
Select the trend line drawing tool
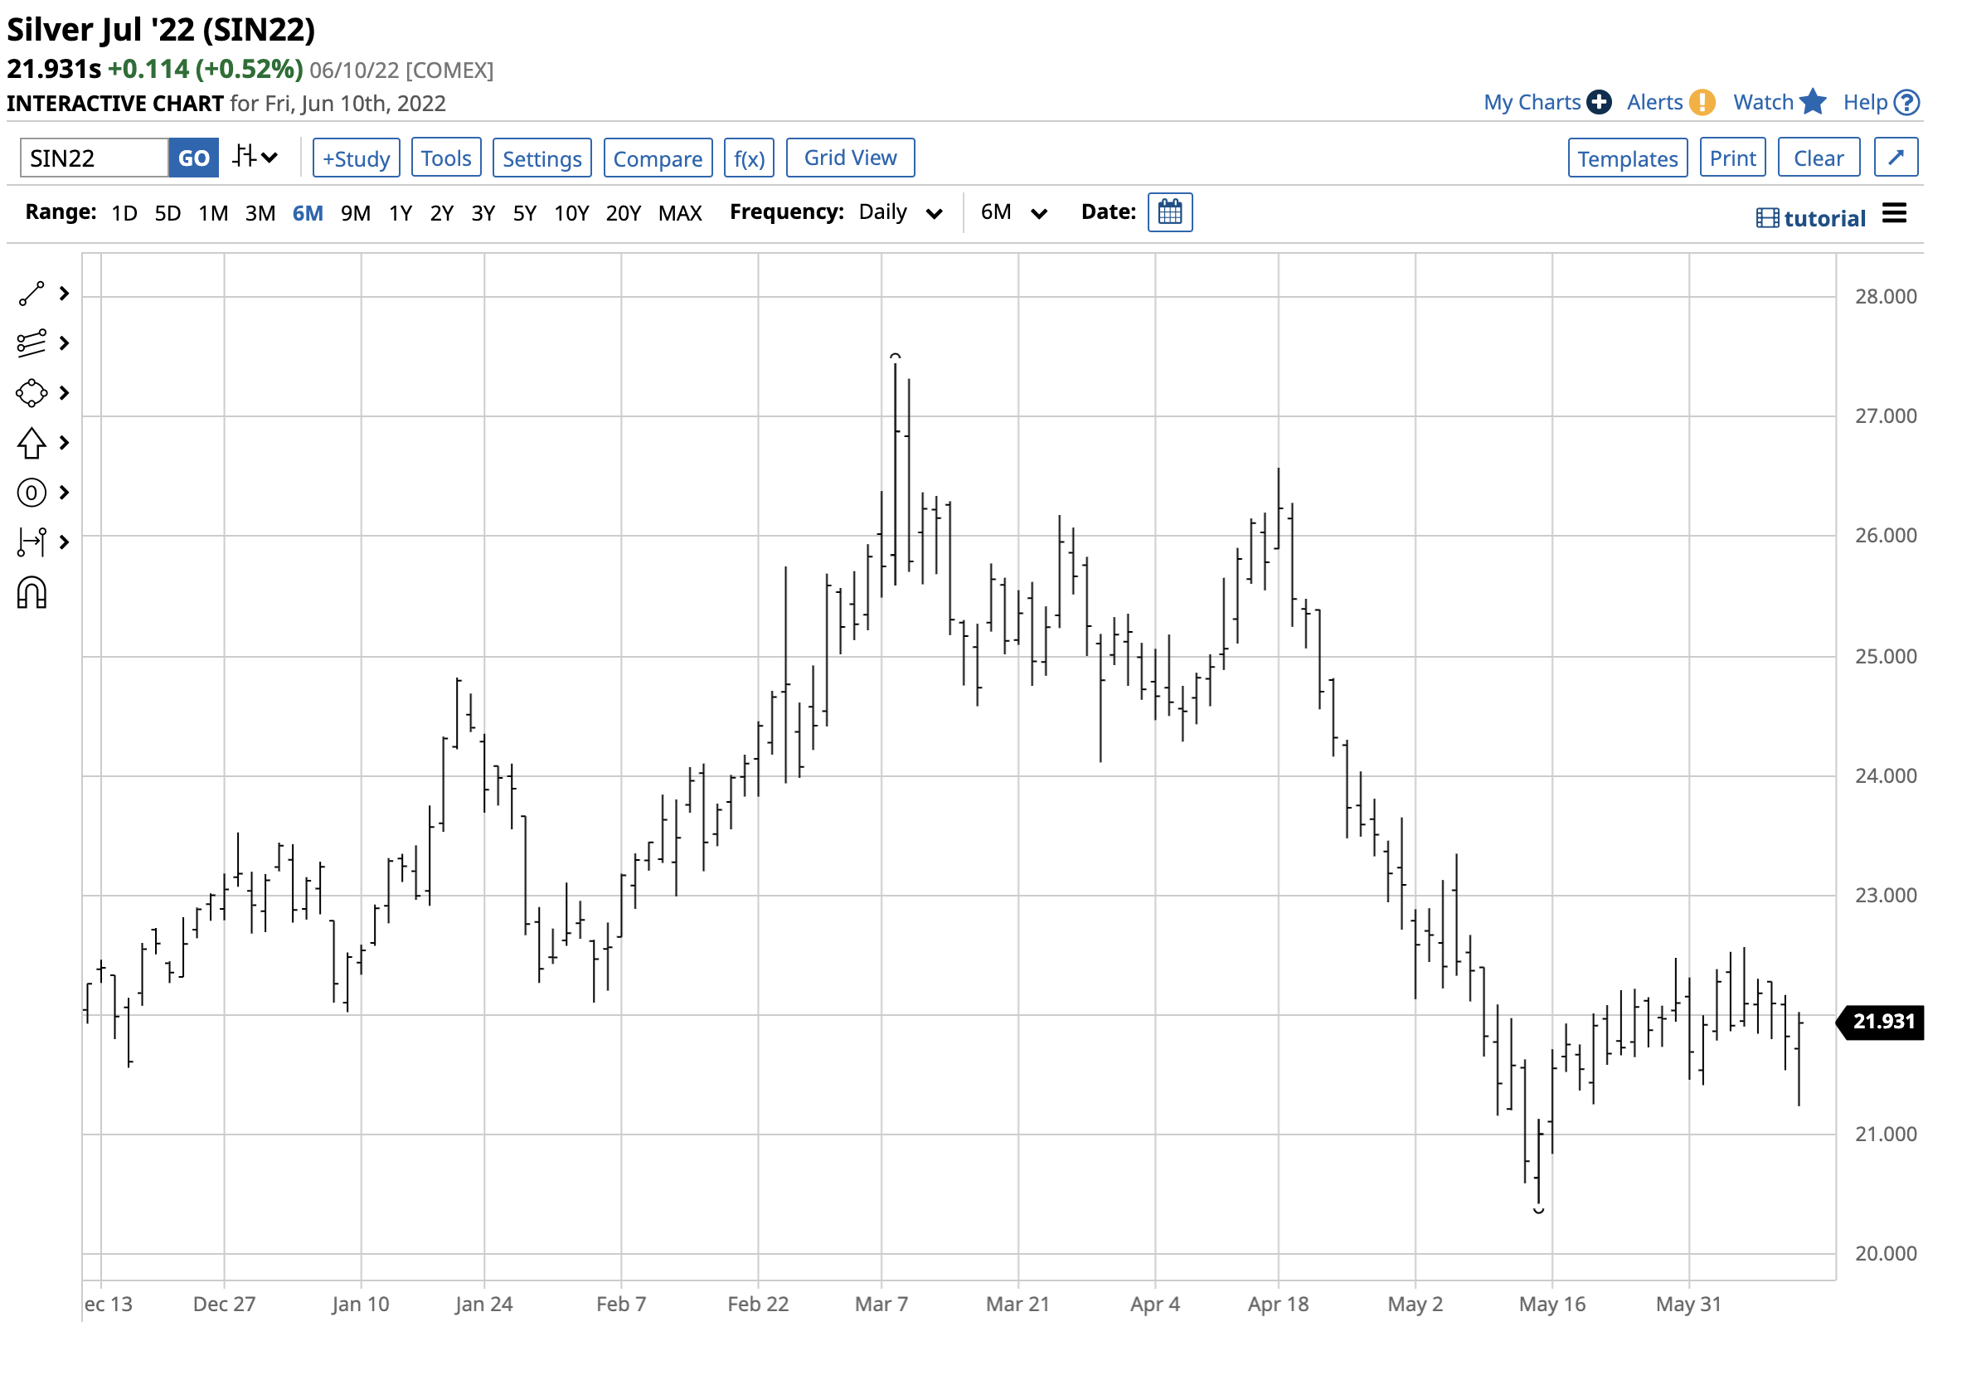point(32,294)
